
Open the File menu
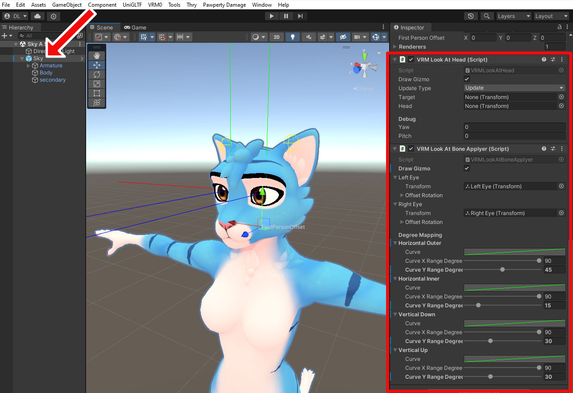click(x=6, y=5)
